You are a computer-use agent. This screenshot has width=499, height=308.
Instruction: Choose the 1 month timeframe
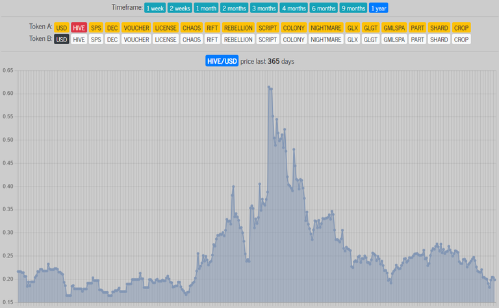tap(206, 8)
